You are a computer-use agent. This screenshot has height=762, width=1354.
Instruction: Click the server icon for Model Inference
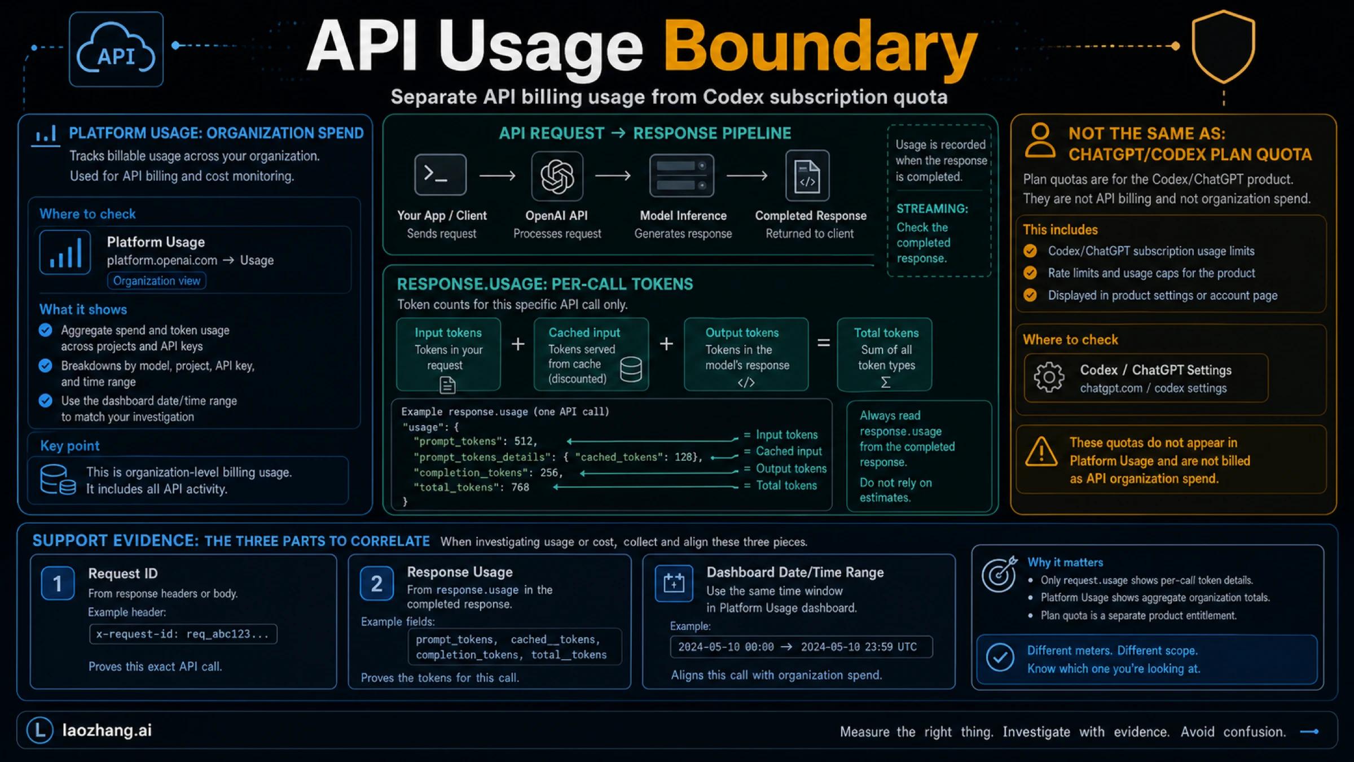pos(682,176)
